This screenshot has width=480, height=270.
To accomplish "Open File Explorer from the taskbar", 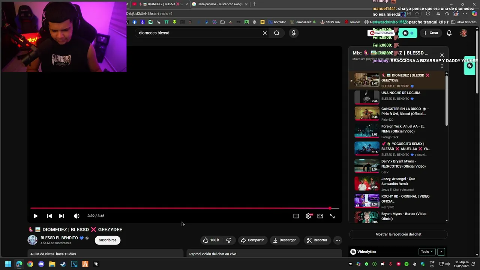I will coord(52,264).
